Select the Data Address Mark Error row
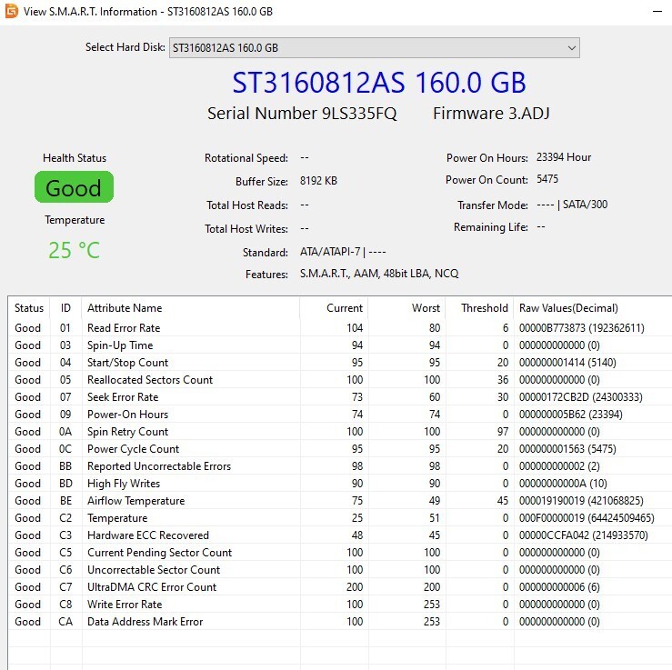The width and height of the screenshot is (672, 670). 340,622
